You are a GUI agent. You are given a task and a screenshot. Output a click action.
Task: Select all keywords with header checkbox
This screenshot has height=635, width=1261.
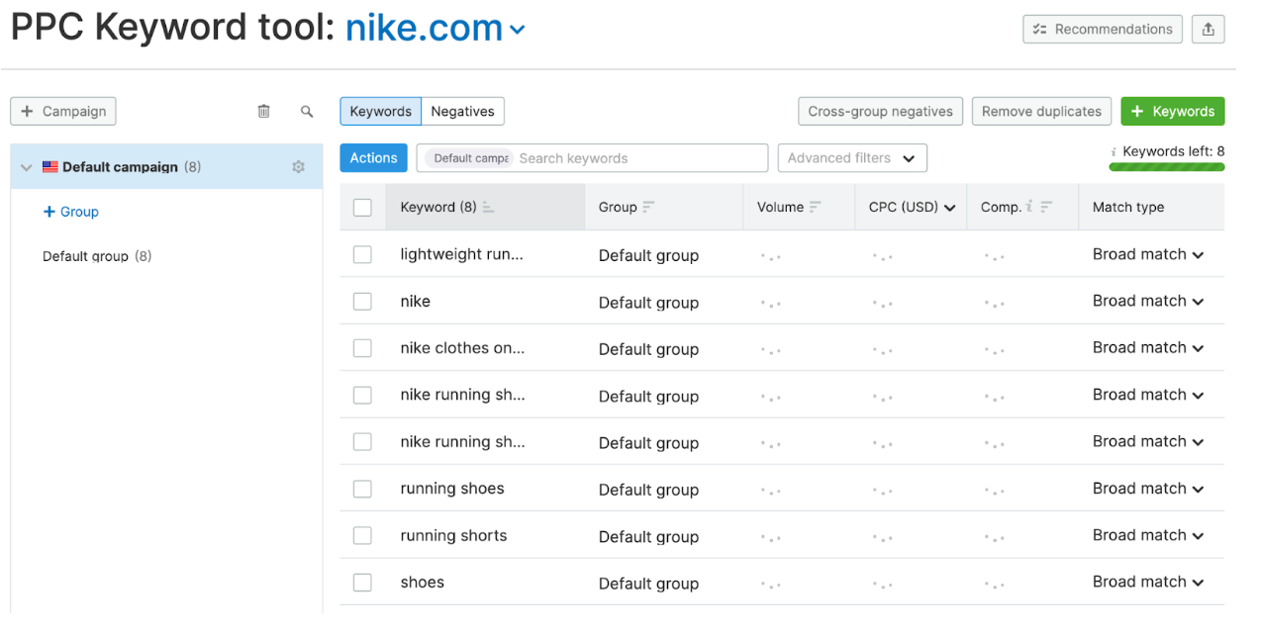[x=362, y=208]
